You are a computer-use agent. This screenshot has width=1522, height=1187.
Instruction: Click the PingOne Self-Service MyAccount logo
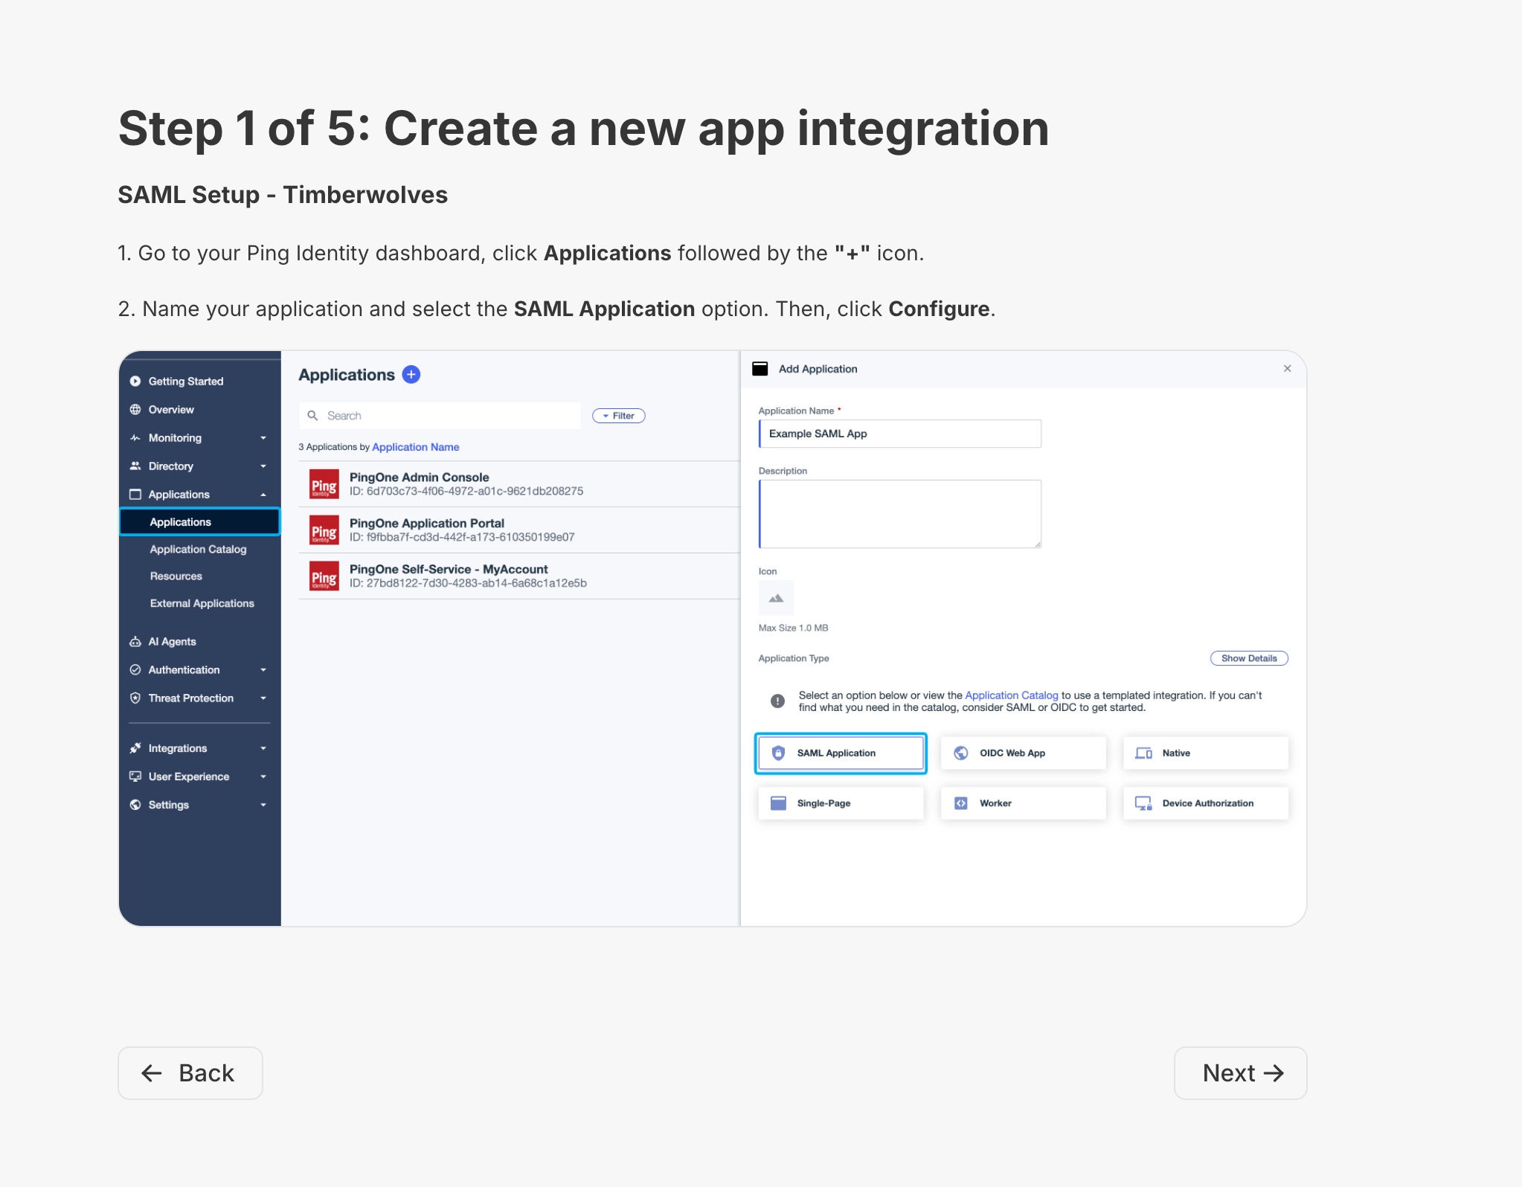coord(324,576)
